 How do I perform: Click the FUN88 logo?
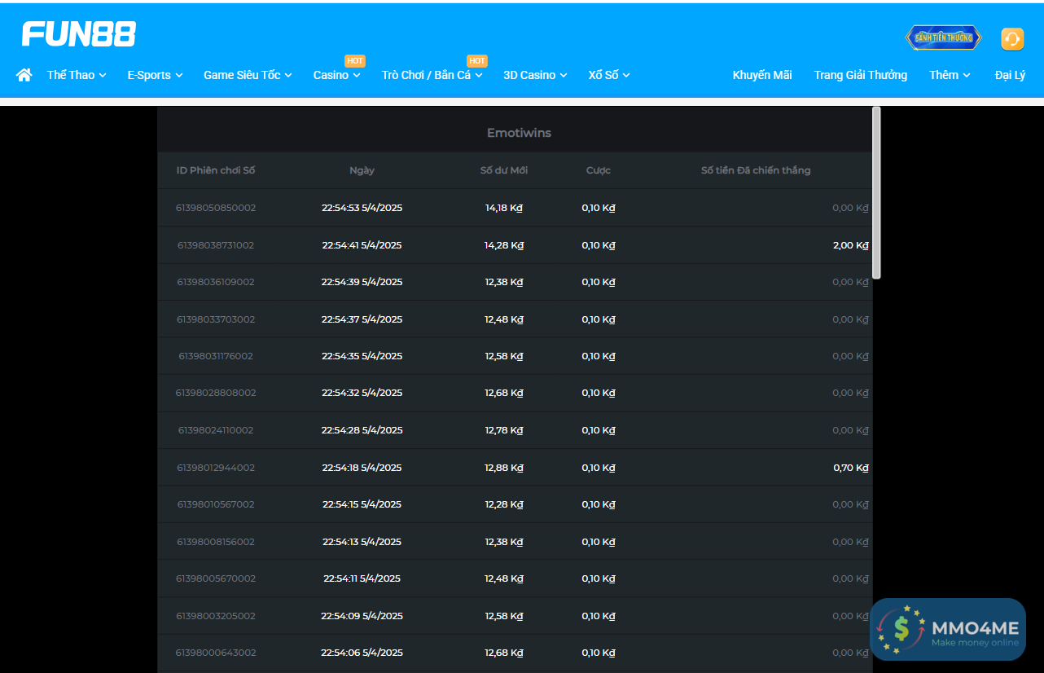tap(79, 34)
